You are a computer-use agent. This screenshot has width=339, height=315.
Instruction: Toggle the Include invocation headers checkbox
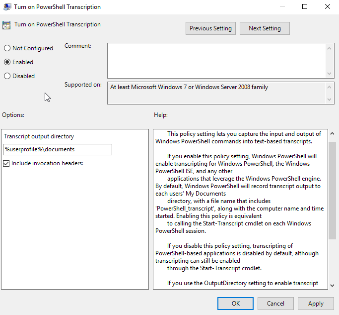pyautogui.click(x=6, y=163)
